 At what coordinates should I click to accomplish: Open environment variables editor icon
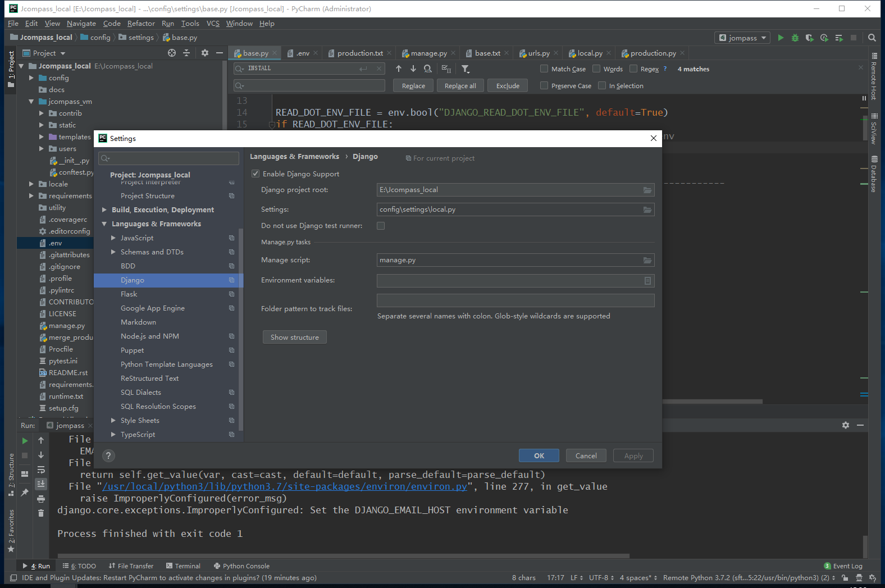click(647, 281)
